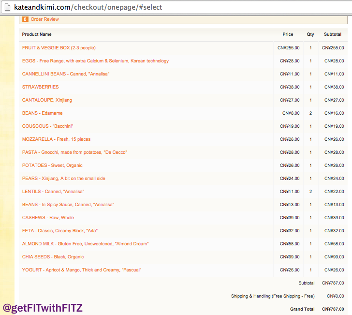Screen dimensions: 352x315
Task: Click the CN¥39.00 Cashews price
Action: point(290,217)
